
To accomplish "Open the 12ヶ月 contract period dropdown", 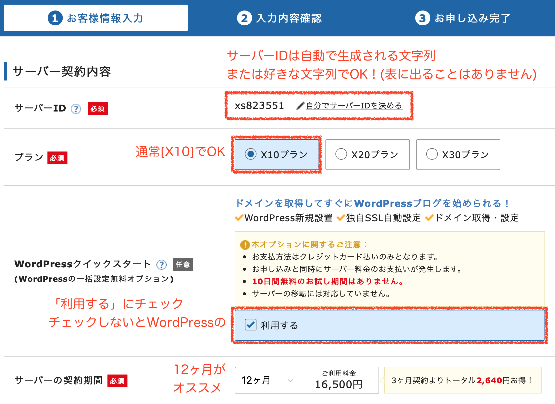I will coord(267,380).
